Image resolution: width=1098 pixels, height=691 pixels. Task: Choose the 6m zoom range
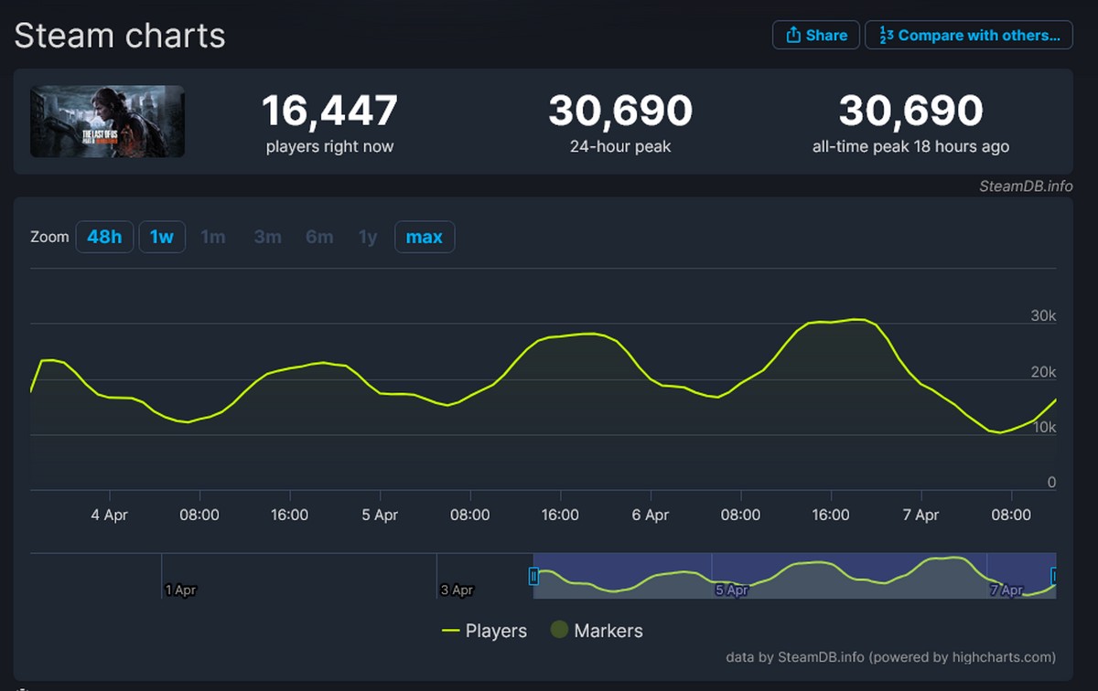point(319,237)
